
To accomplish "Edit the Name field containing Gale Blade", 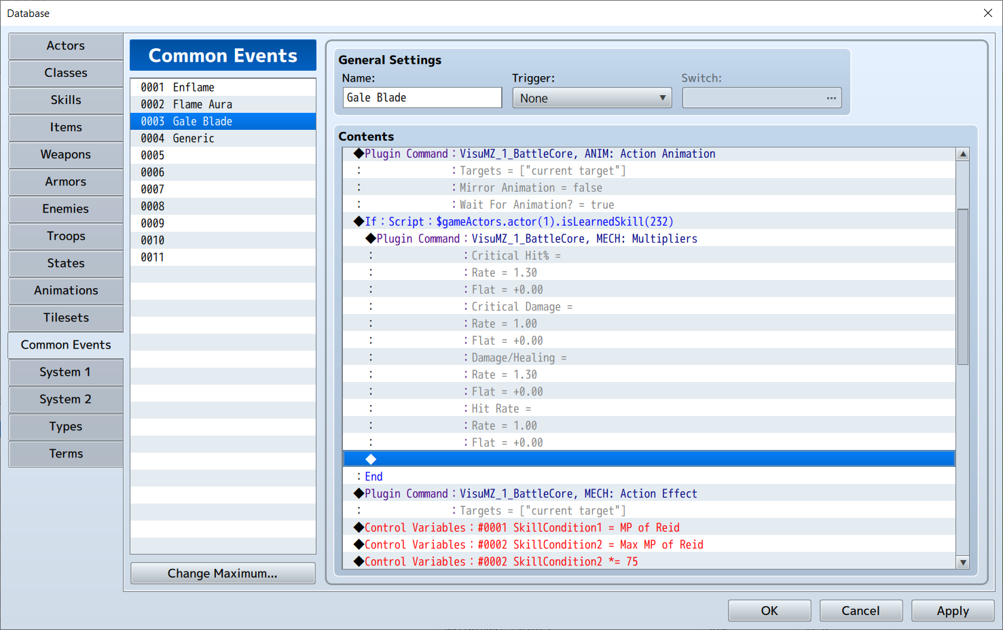I will point(422,98).
